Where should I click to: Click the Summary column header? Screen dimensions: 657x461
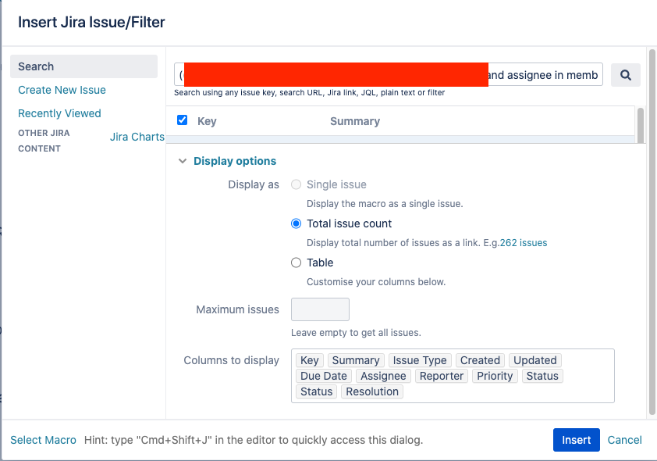point(355,121)
